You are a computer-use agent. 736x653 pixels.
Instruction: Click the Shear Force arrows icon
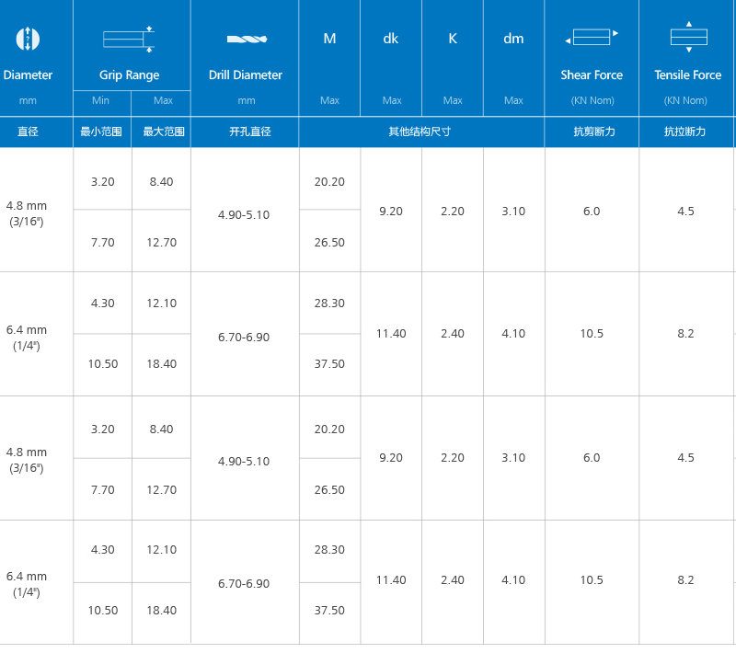[591, 38]
